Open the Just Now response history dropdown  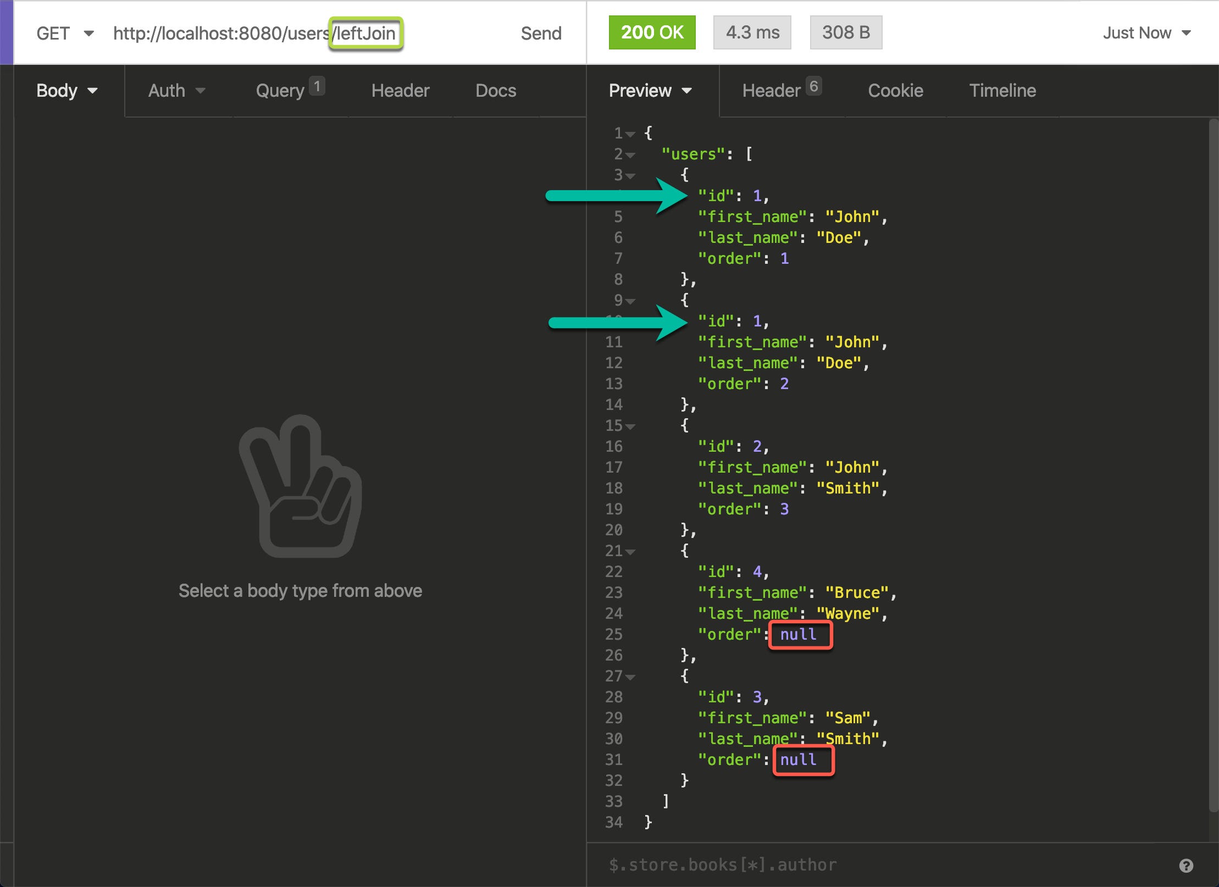[x=1147, y=33]
